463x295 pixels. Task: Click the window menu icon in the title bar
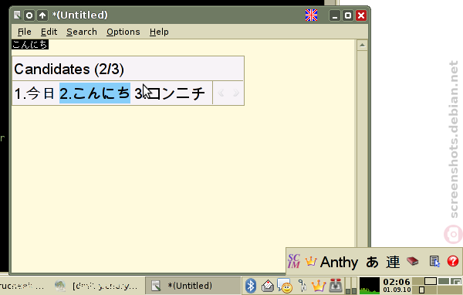tap(17, 15)
